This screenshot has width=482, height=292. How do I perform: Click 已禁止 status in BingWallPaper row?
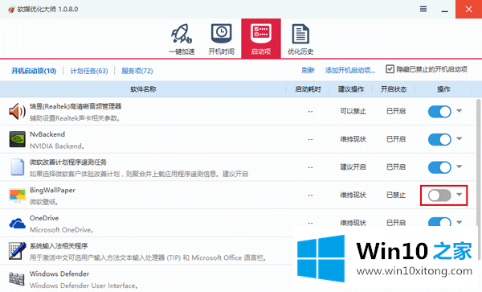point(396,195)
